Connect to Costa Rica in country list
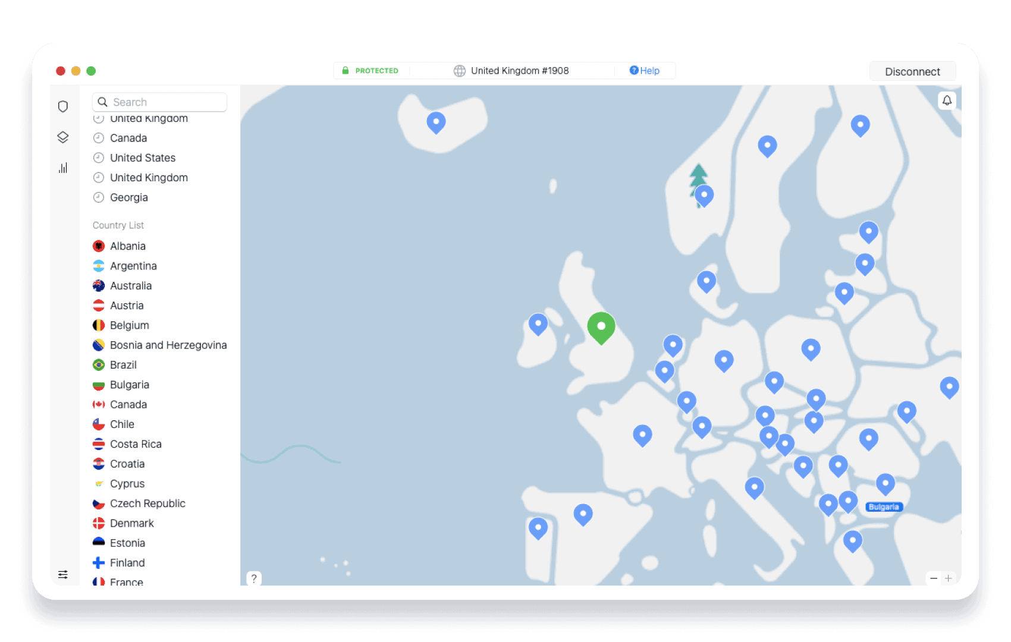The height and width of the screenshot is (642, 1011). tap(127, 444)
